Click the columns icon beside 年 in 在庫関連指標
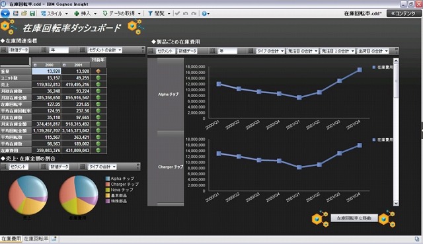 (44, 50)
